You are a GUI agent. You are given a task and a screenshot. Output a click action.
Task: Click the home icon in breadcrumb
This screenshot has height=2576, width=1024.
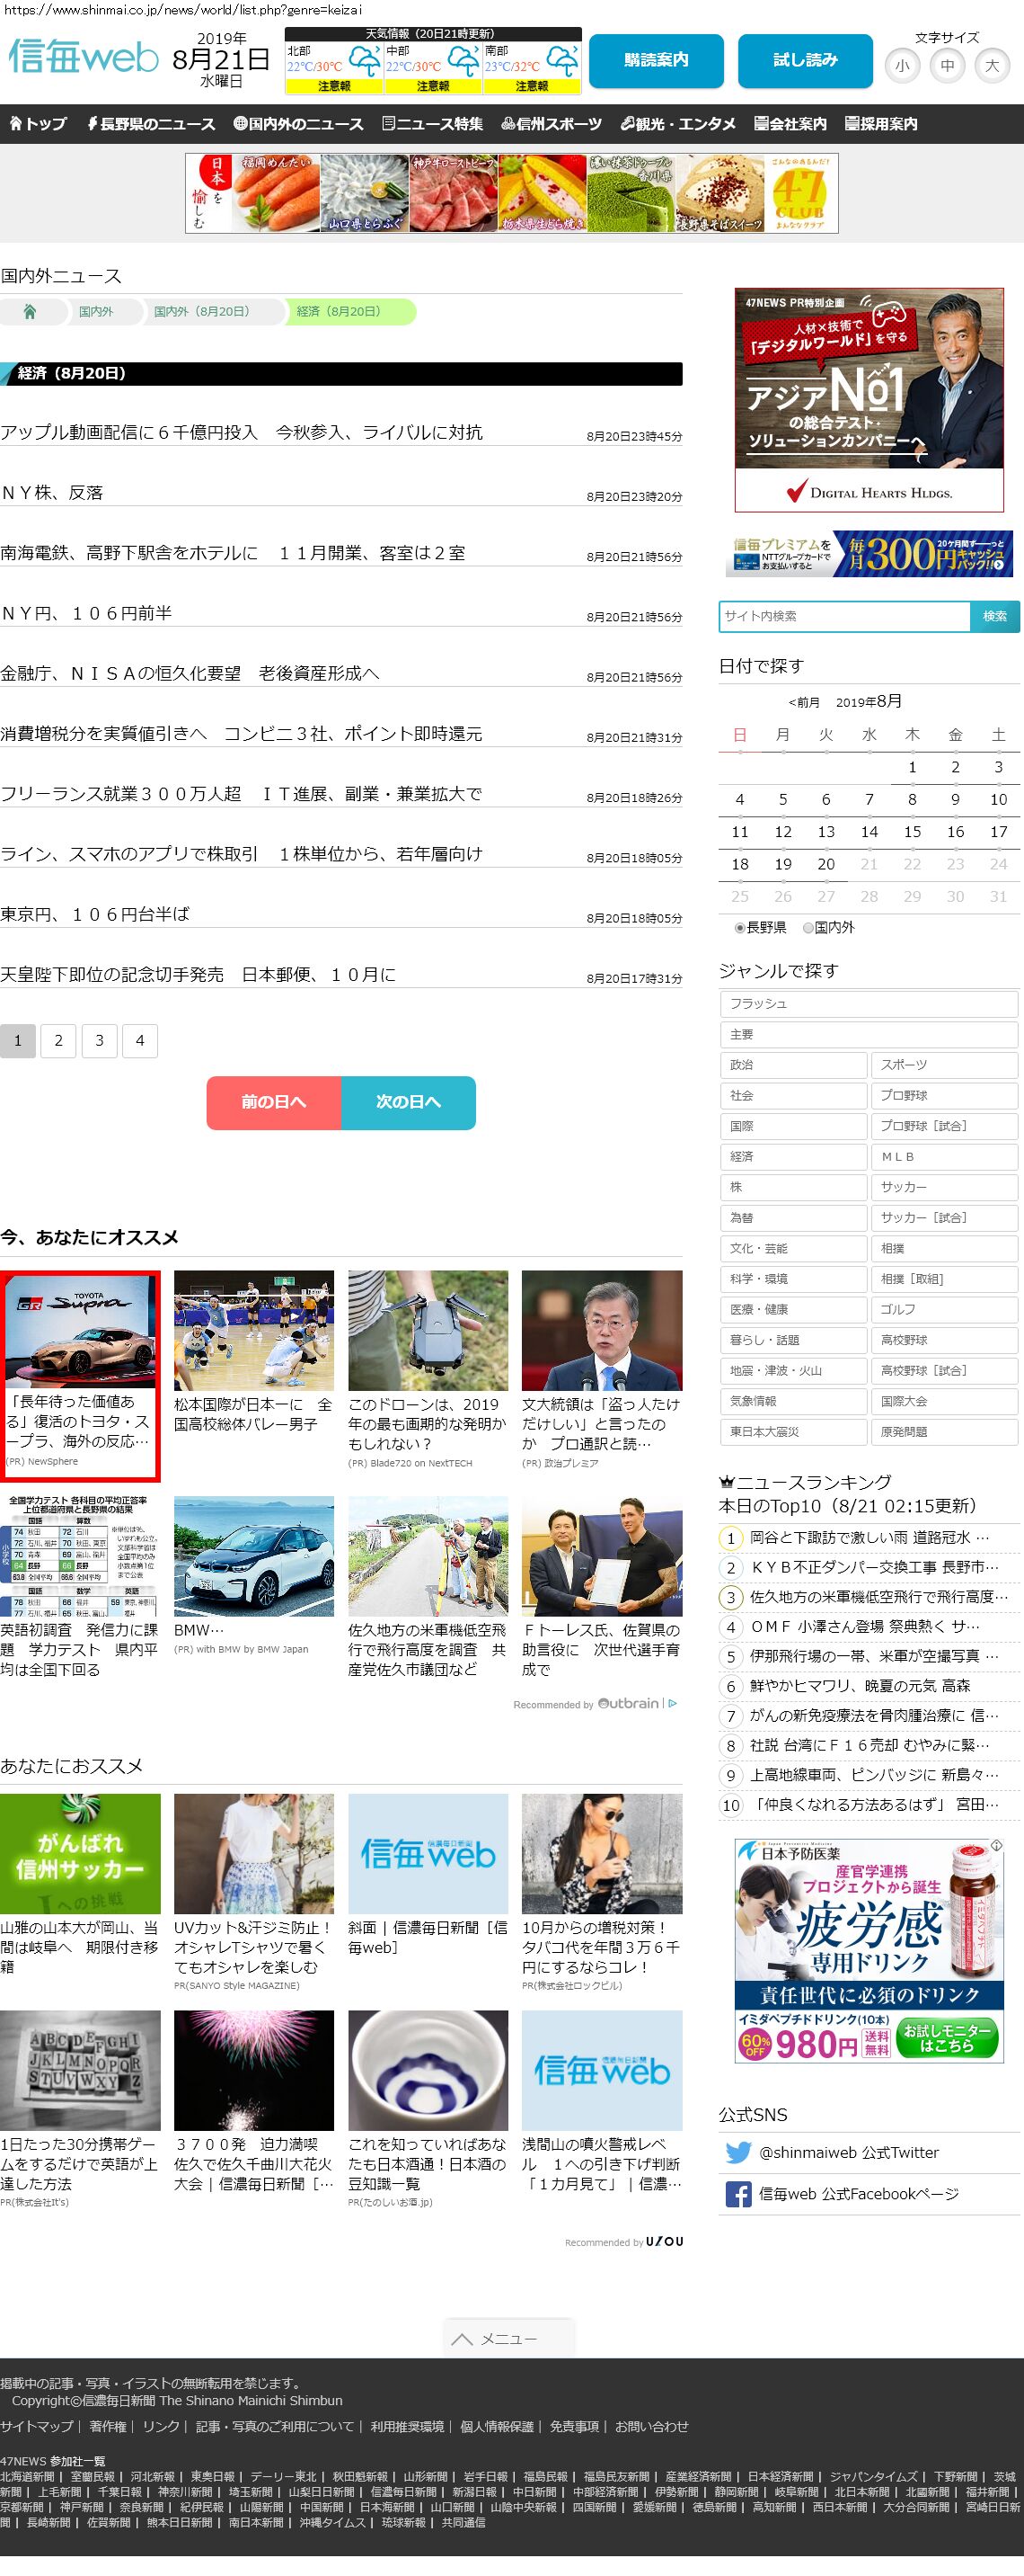[30, 312]
